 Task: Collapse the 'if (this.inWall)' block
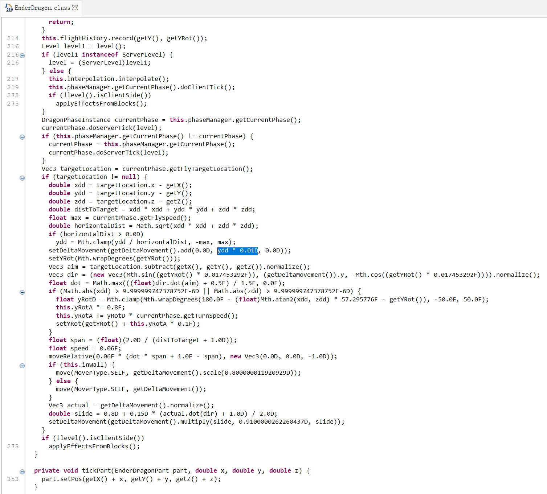pos(22,366)
